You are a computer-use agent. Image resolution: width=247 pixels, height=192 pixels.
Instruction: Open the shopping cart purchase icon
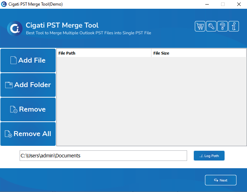click(x=200, y=26)
